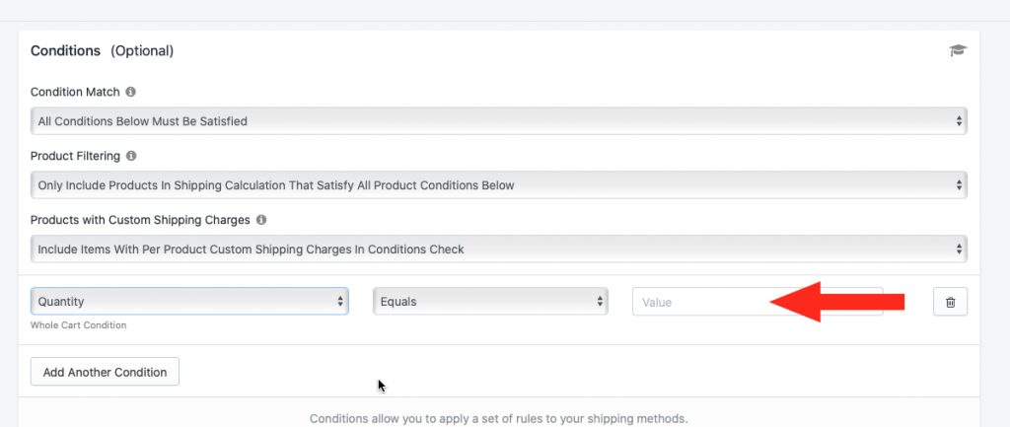Image resolution: width=1010 pixels, height=427 pixels.
Task: Click the Add Another Condition button
Action: tap(105, 372)
